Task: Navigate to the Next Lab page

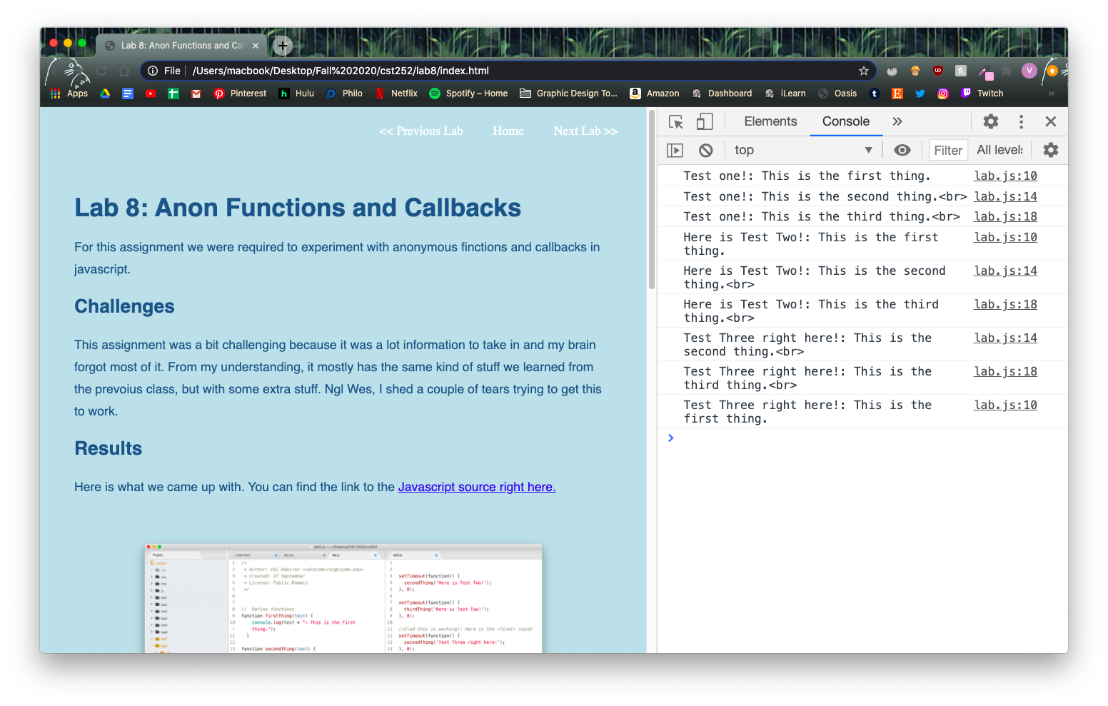Action: pyautogui.click(x=585, y=131)
